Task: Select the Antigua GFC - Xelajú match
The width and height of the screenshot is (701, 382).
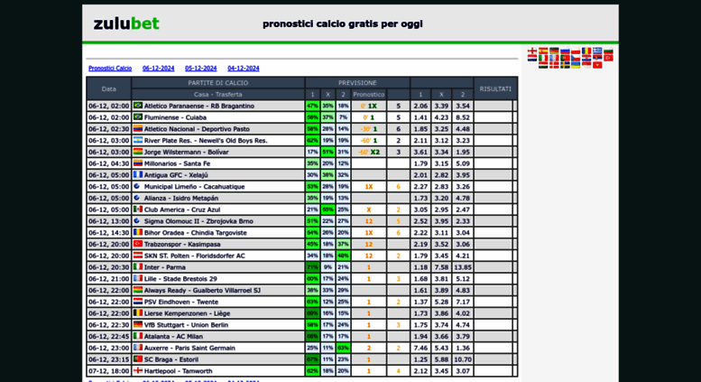Action: coord(176,175)
